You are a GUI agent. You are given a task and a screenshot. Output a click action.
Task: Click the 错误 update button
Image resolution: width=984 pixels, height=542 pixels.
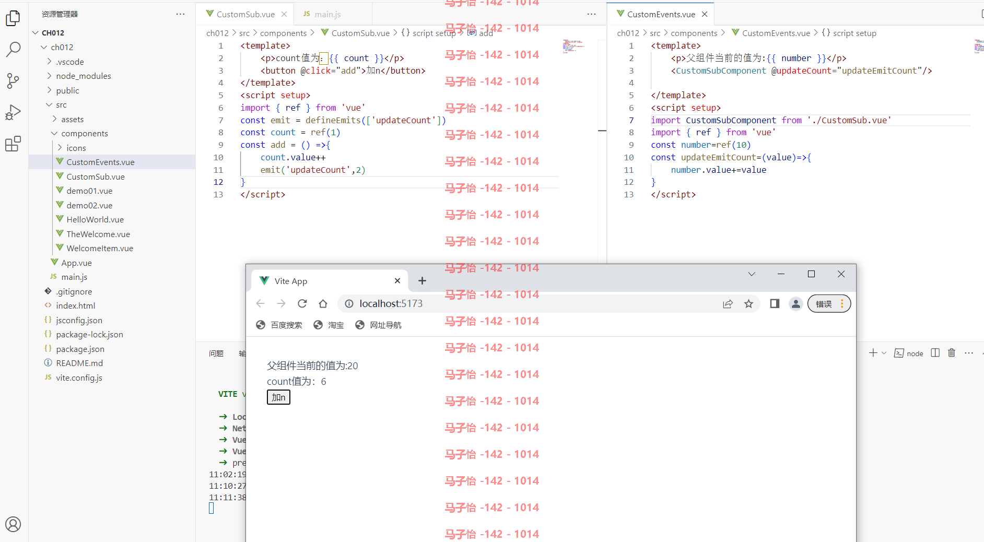(829, 303)
